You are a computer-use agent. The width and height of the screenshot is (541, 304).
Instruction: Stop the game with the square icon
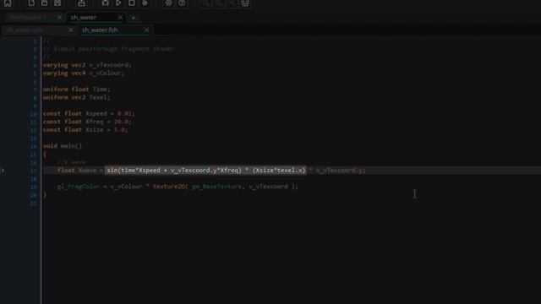point(132,3)
